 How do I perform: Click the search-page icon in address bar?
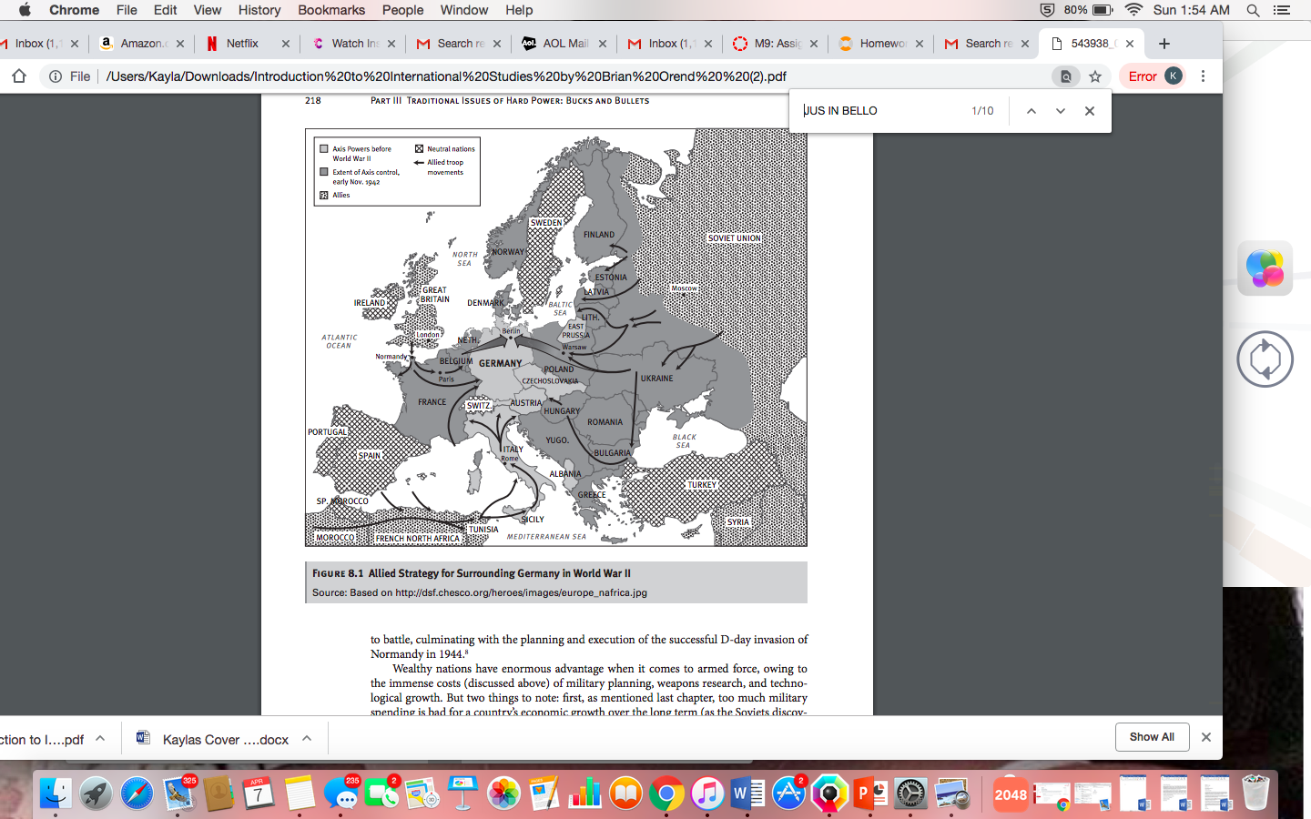pyautogui.click(x=1065, y=76)
